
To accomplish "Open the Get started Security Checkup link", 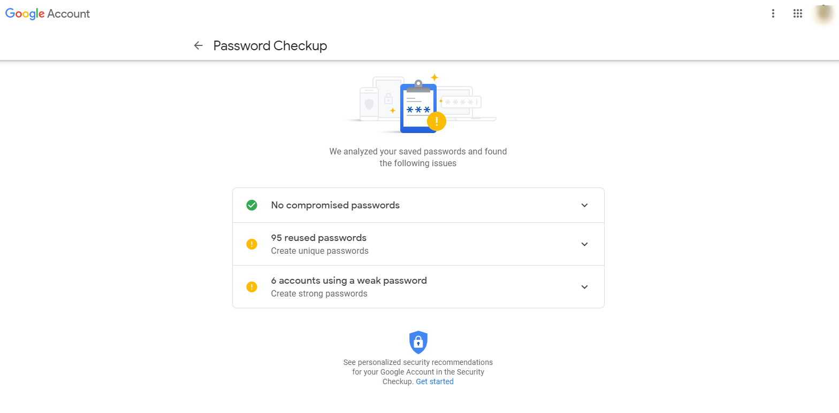I will (434, 381).
